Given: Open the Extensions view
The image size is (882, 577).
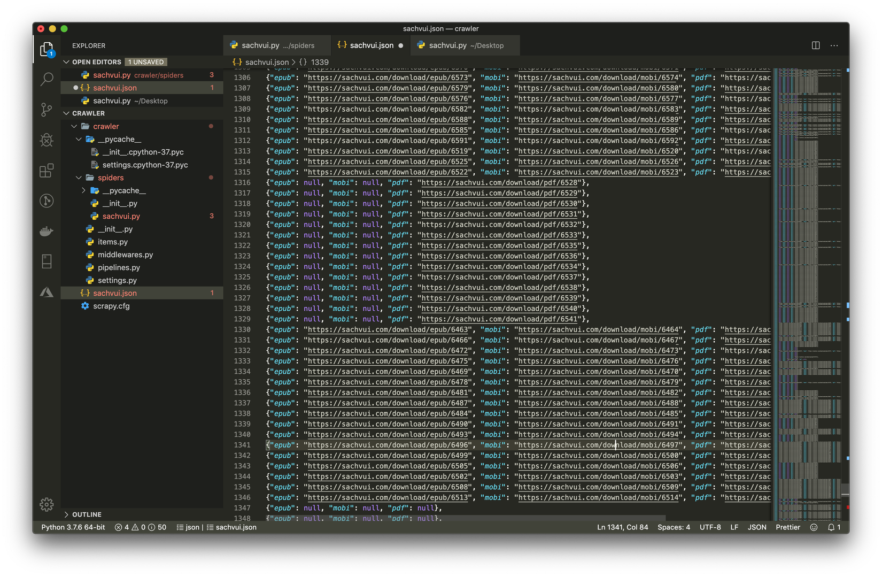Looking at the screenshot, I should (x=47, y=171).
